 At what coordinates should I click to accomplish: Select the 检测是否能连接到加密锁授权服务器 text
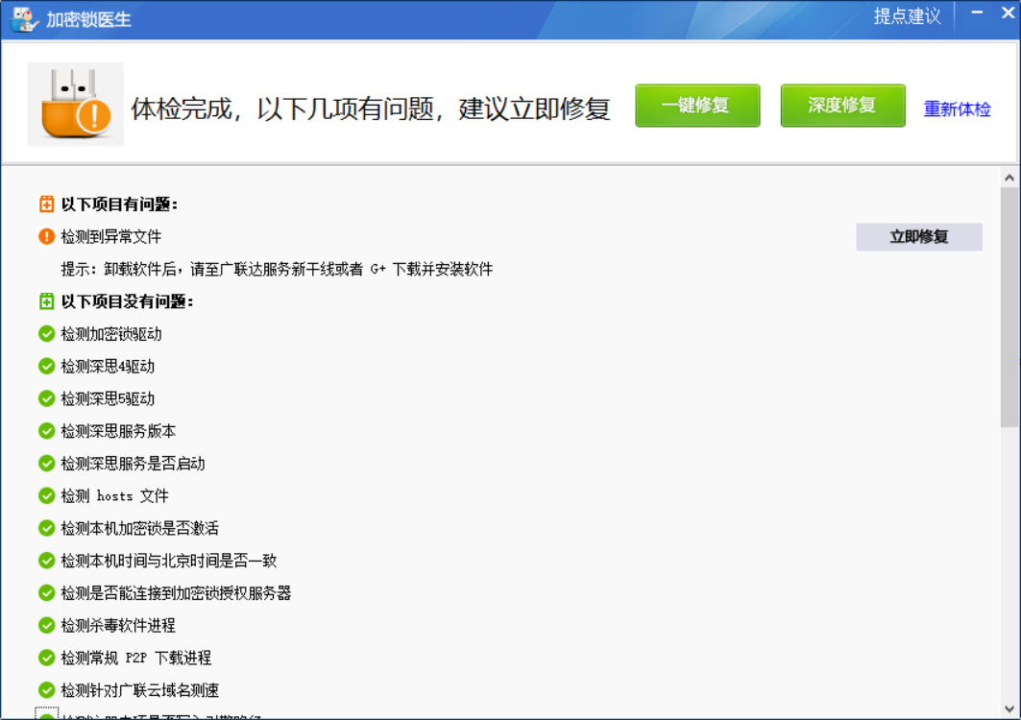pos(176,593)
